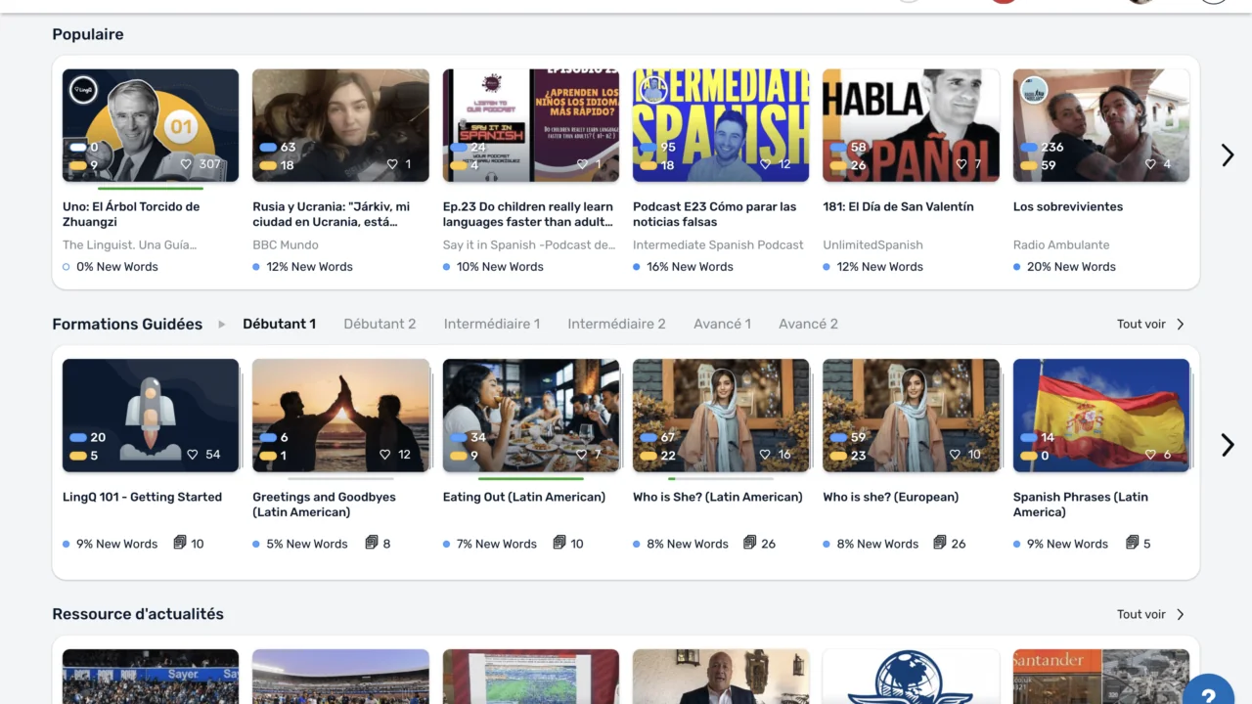Click lessons icon under Who is She? (Latin American)

pyautogui.click(x=750, y=543)
